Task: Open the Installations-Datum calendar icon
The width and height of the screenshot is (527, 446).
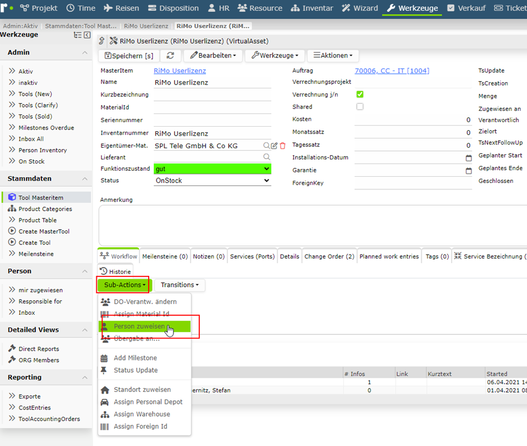Action: pos(468,158)
